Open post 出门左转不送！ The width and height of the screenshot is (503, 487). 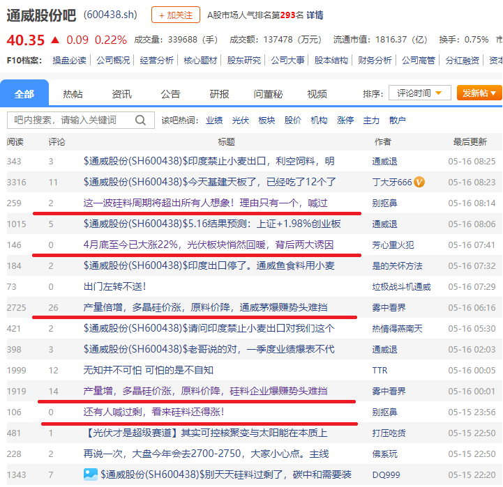(115, 286)
